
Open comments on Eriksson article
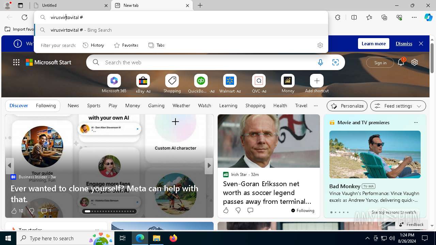(x=250, y=211)
